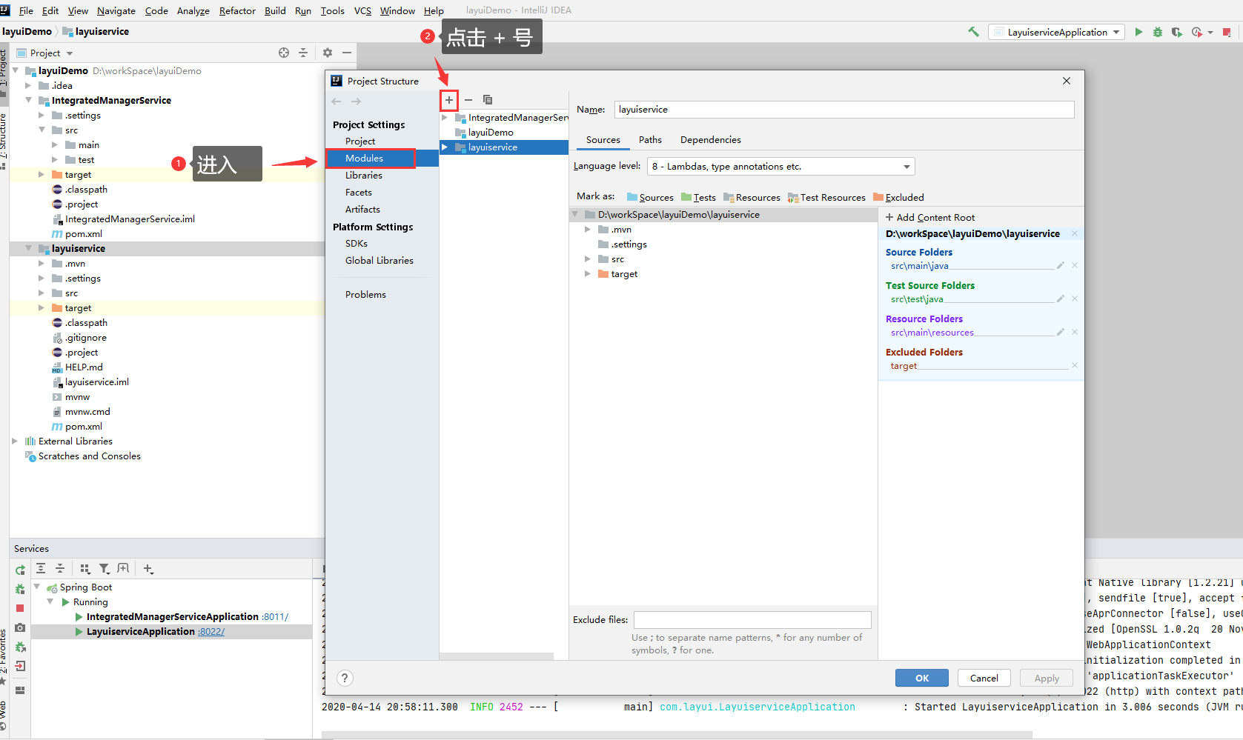Click the camera icon in the Services sidebar
Image resolution: width=1243 pixels, height=740 pixels.
(20, 627)
